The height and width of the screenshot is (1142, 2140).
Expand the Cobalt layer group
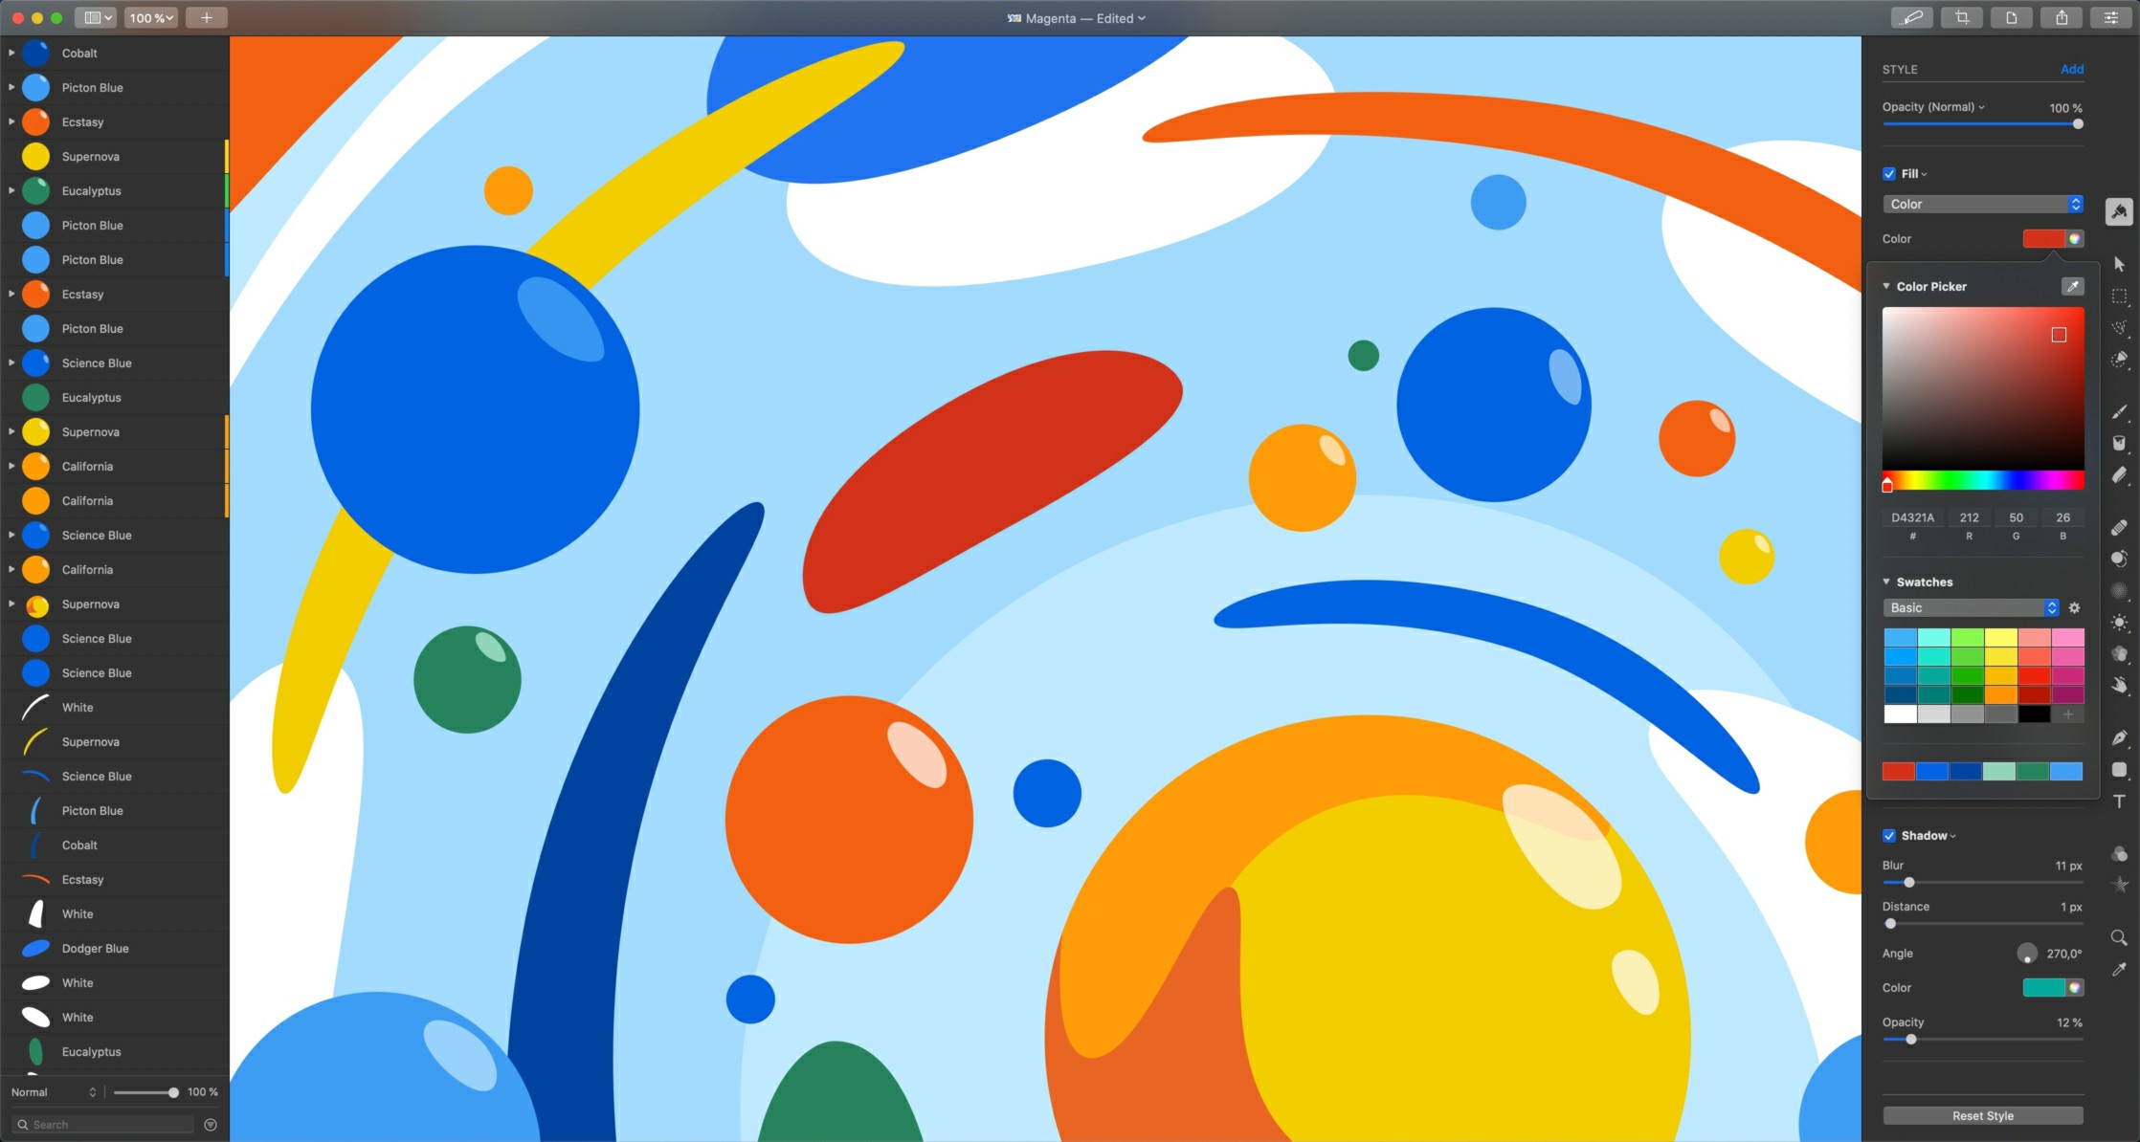click(11, 54)
